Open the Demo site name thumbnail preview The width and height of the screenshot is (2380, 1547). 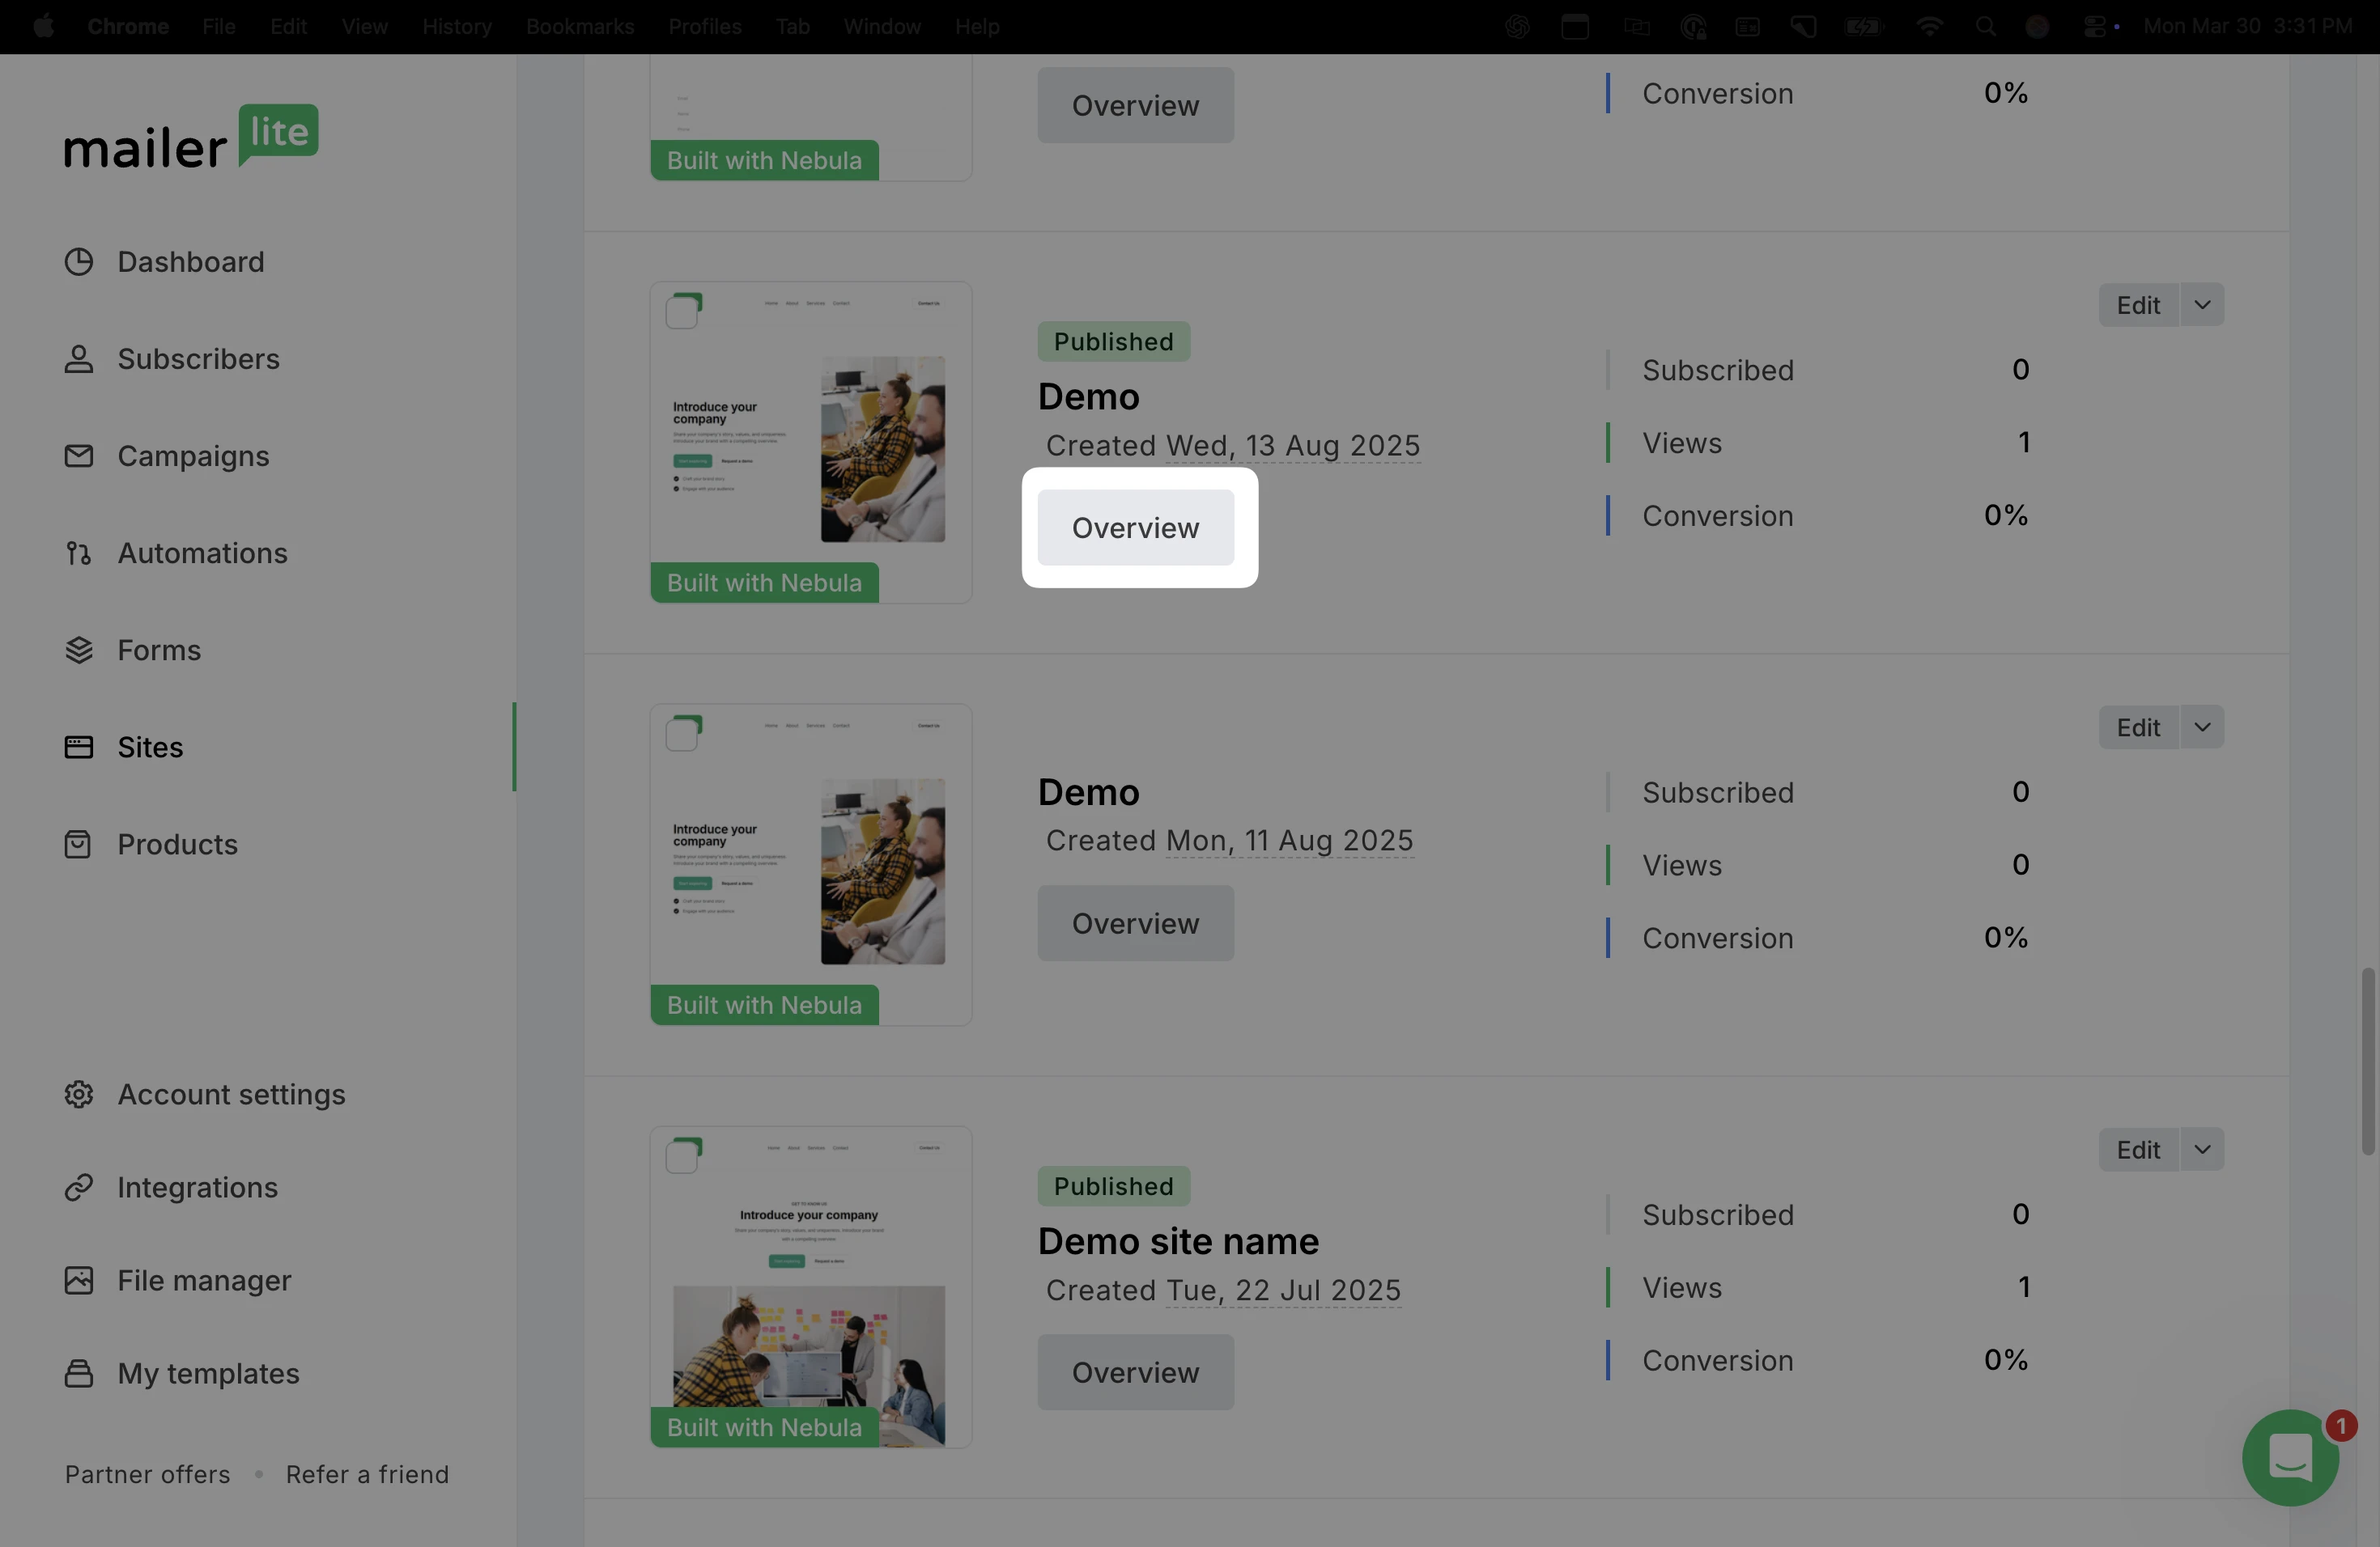click(x=810, y=1286)
